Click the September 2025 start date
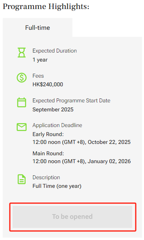This screenshot has width=144, height=240. click(53, 109)
